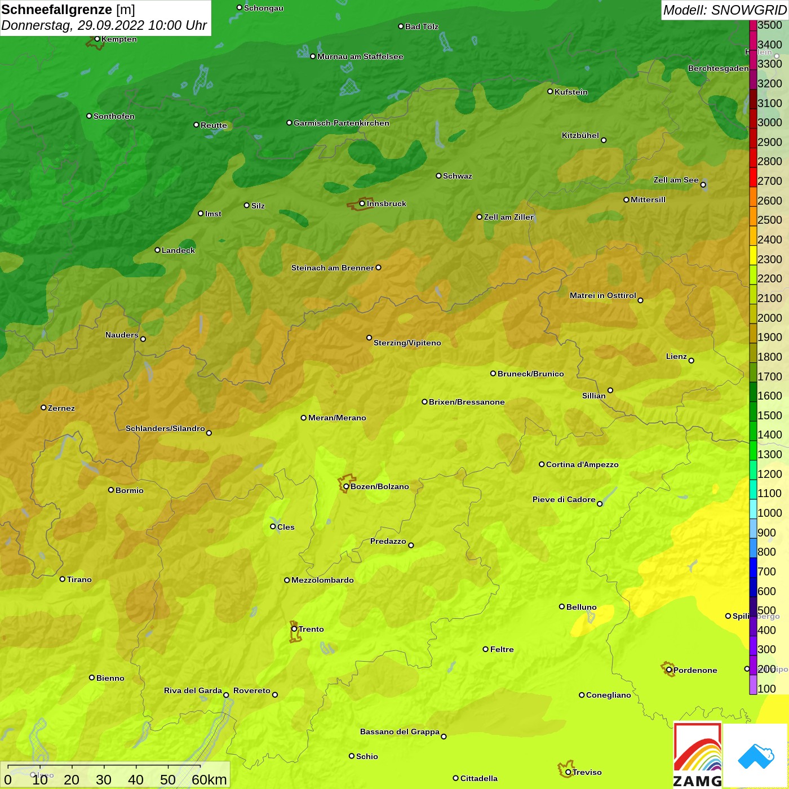This screenshot has height=789, width=789.
Task: Click the Schneefallgrenze [m] title
Action: [68, 10]
